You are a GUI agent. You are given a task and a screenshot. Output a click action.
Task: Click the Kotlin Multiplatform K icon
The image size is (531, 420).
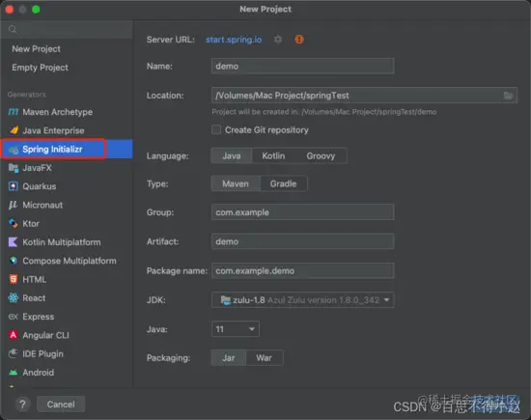tap(13, 242)
